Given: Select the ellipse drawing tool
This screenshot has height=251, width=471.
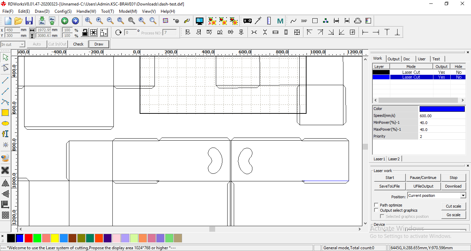Looking at the screenshot, I should point(5,123).
